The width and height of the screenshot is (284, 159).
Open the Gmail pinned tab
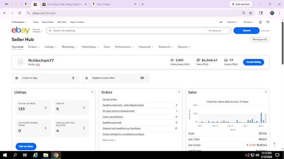7,4
